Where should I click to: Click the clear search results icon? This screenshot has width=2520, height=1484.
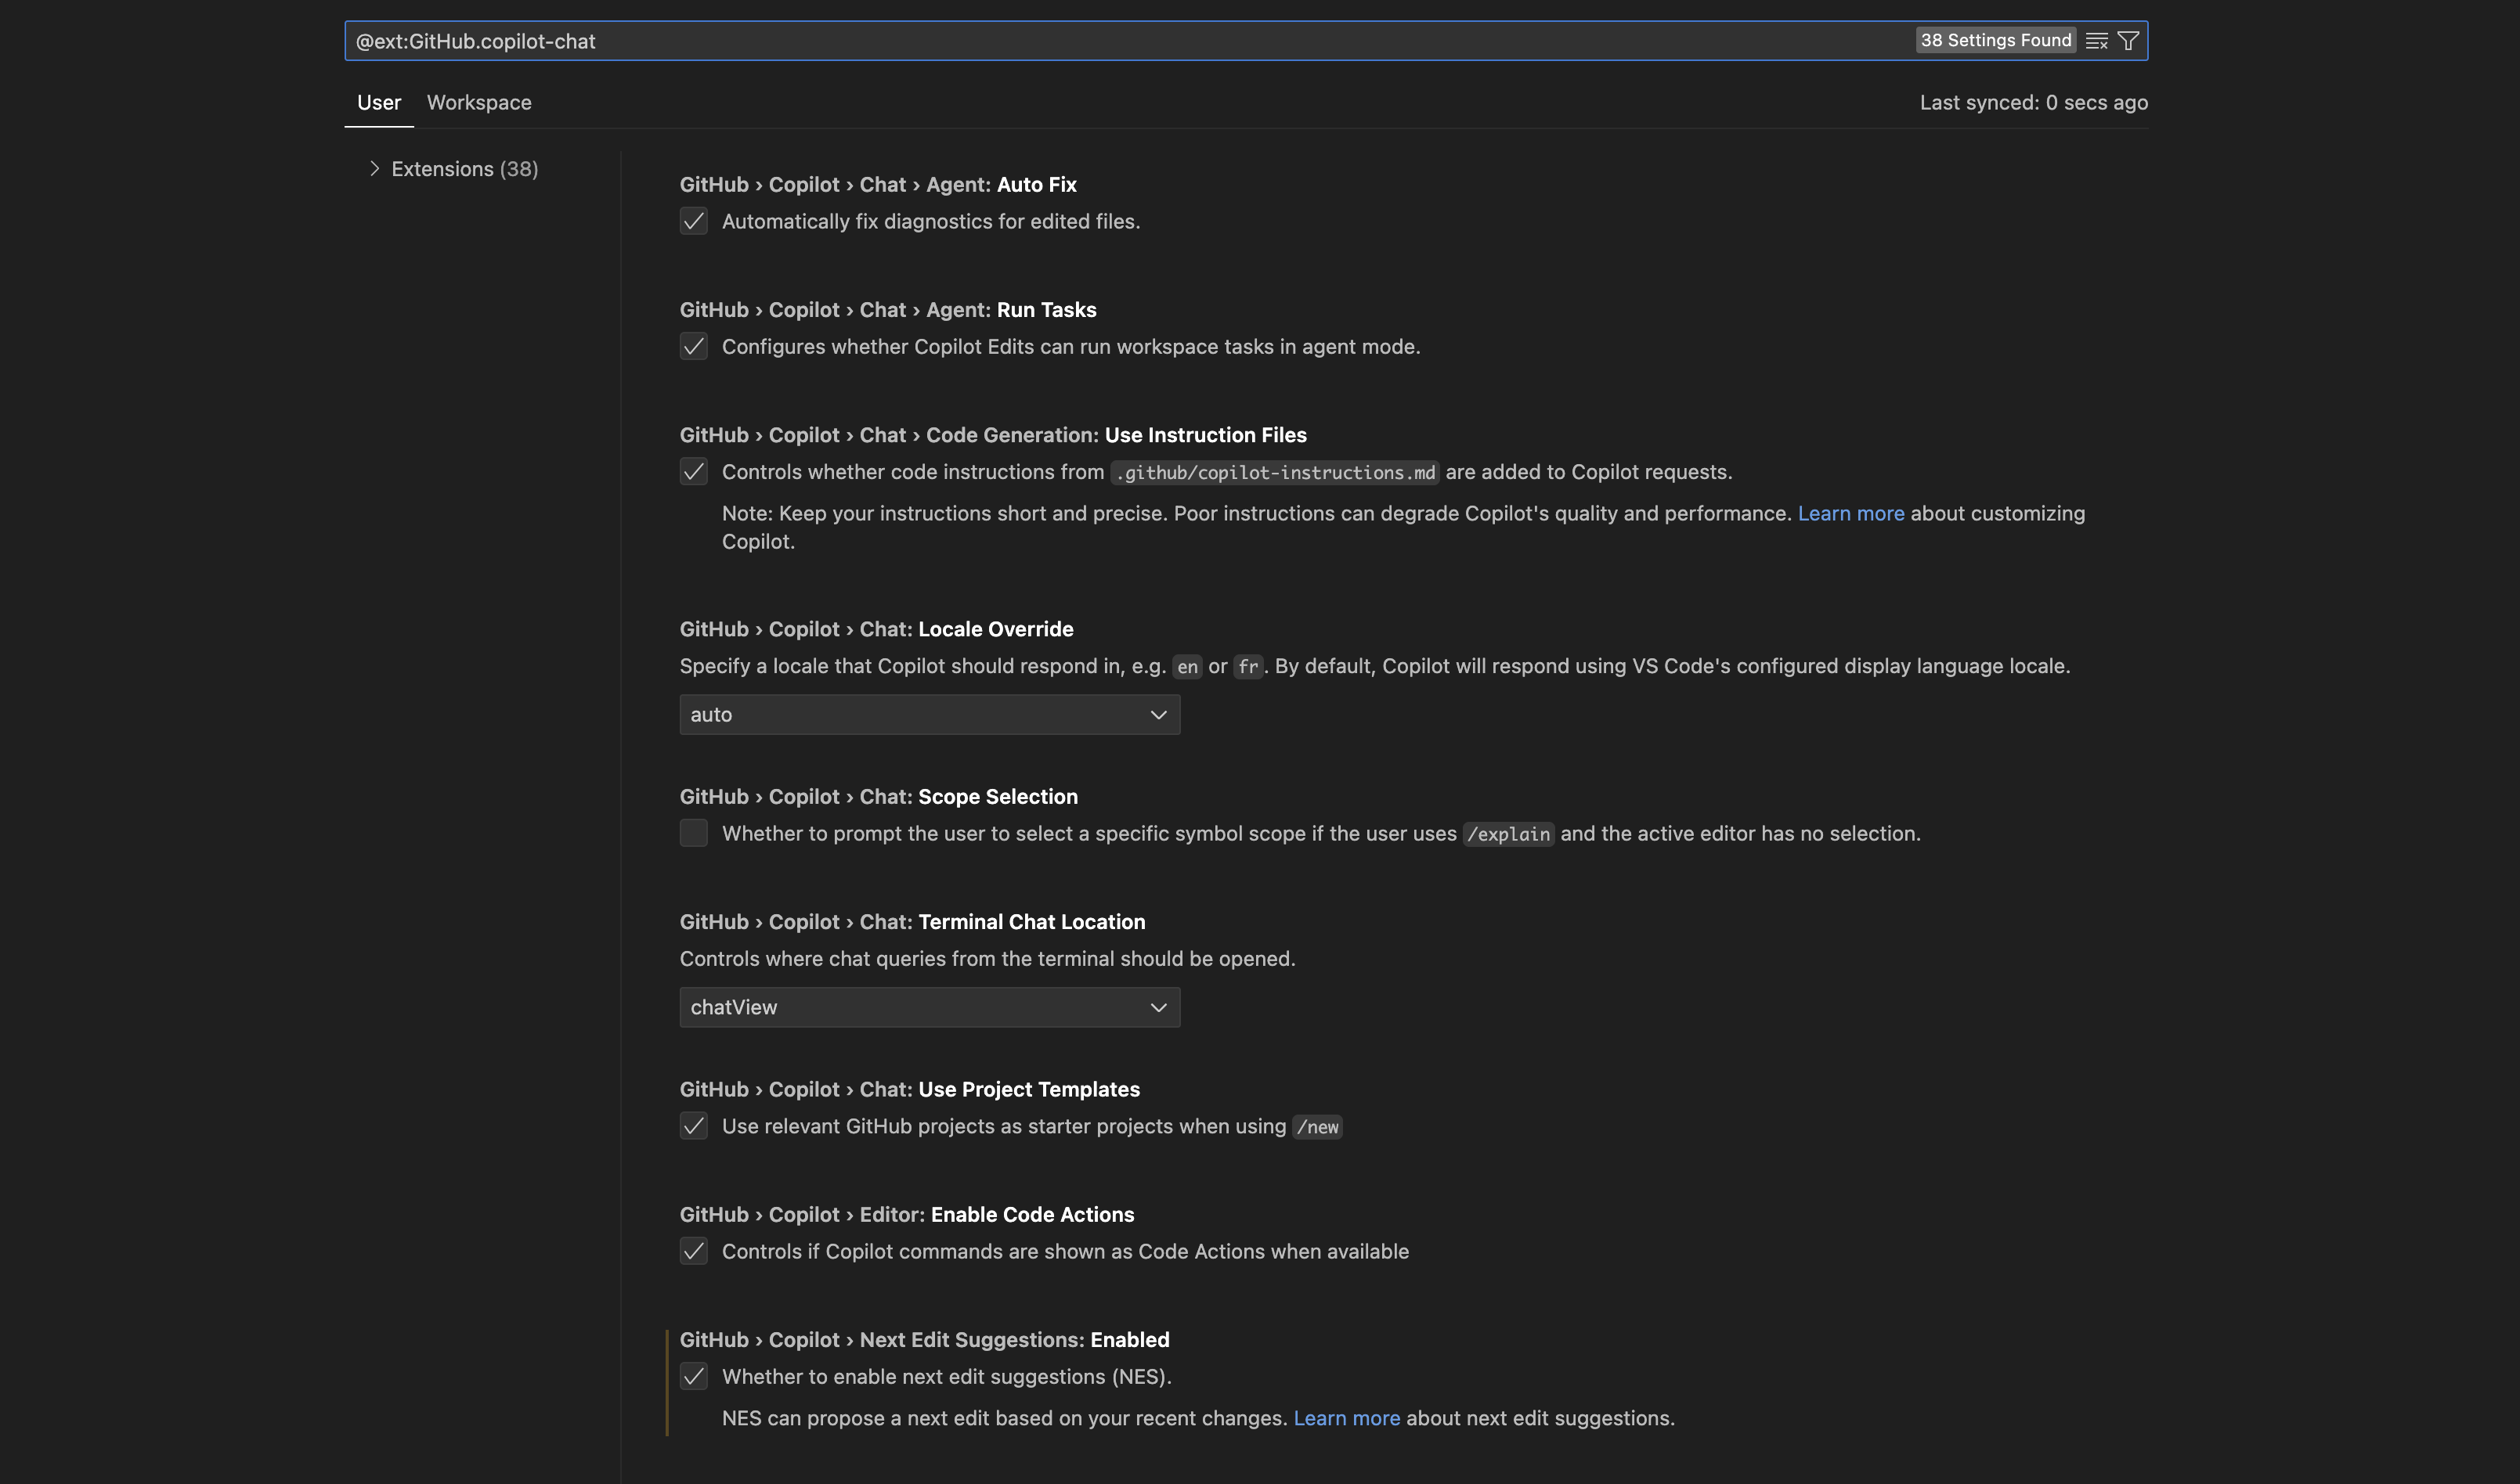(2097, 40)
